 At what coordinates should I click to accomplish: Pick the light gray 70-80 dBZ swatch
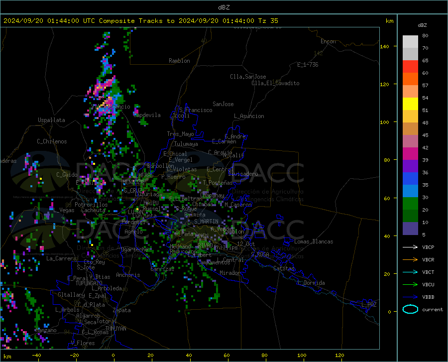410,42
